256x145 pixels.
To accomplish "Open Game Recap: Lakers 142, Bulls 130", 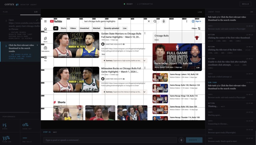I will (x=184, y=74).
